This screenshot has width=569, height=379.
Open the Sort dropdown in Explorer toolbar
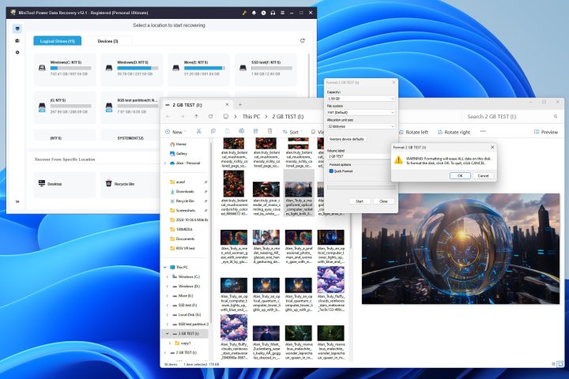tap(292, 132)
